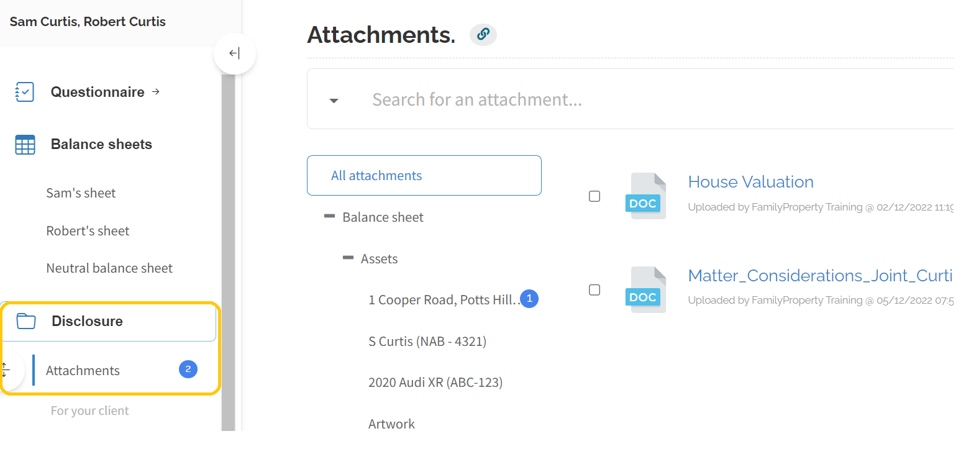Tick the Matter_Considerations_Joint checkbox

tap(595, 290)
